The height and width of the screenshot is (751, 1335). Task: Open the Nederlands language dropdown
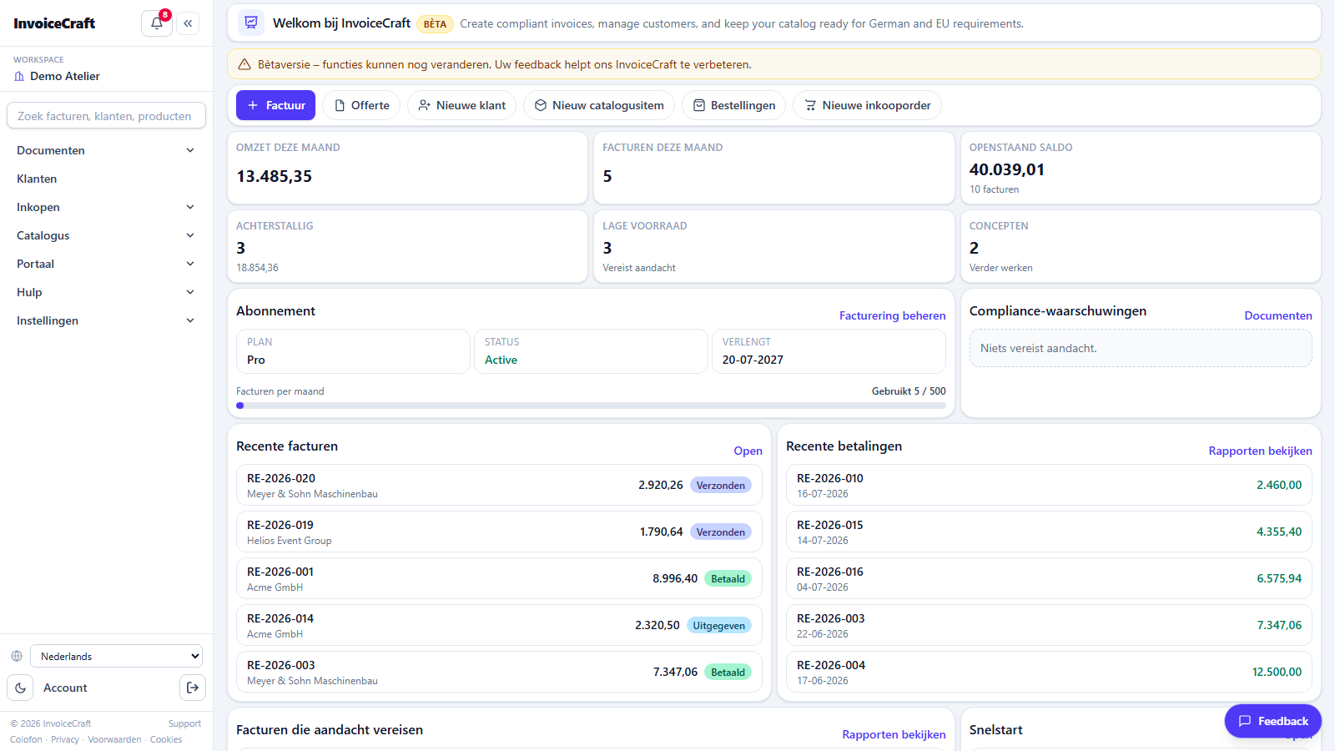[x=116, y=656]
